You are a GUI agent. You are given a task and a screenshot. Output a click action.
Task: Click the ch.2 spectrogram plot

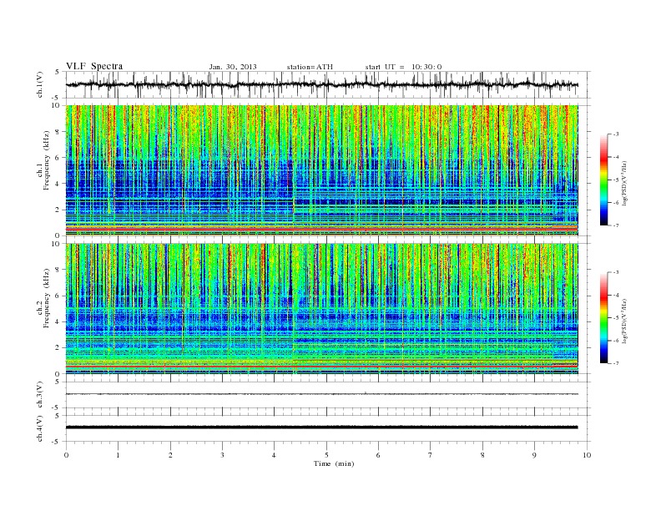click(x=322, y=309)
